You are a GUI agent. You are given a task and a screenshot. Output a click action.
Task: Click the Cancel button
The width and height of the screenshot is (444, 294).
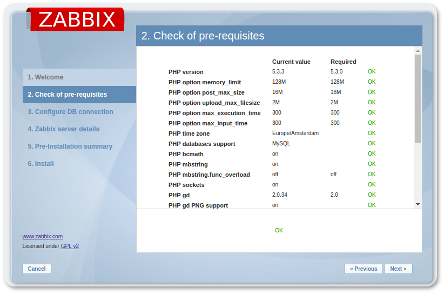pyautogui.click(x=37, y=269)
